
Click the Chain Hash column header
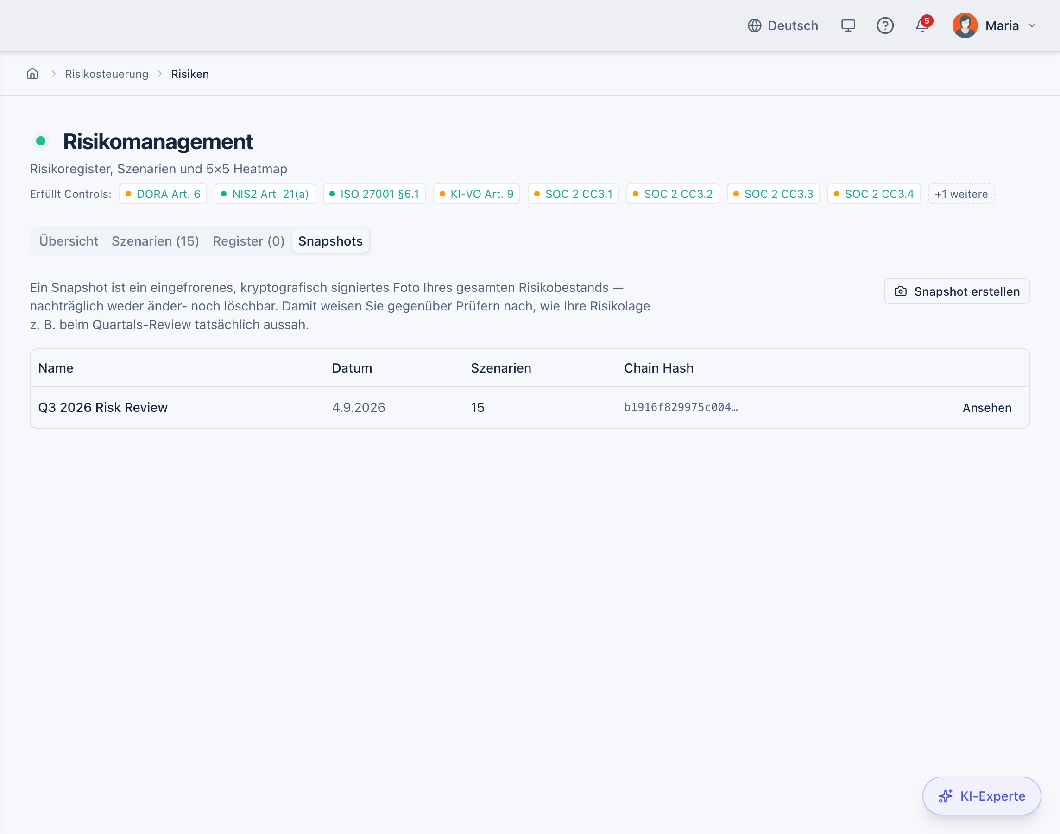pyautogui.click(x=659, y=368)
